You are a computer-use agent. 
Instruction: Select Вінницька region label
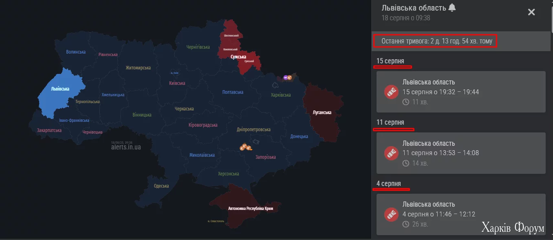pos(142,115)
